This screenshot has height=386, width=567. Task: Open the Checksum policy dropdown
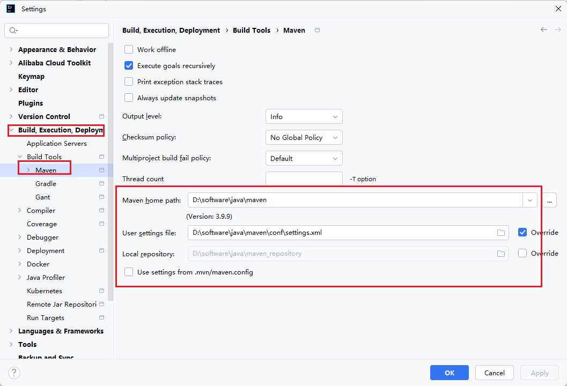(x=304, y=138)
